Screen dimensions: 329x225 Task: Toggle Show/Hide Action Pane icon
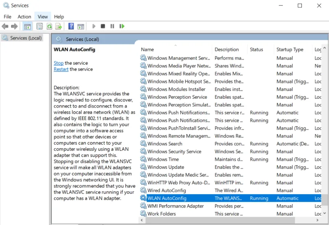pos(81,26)
